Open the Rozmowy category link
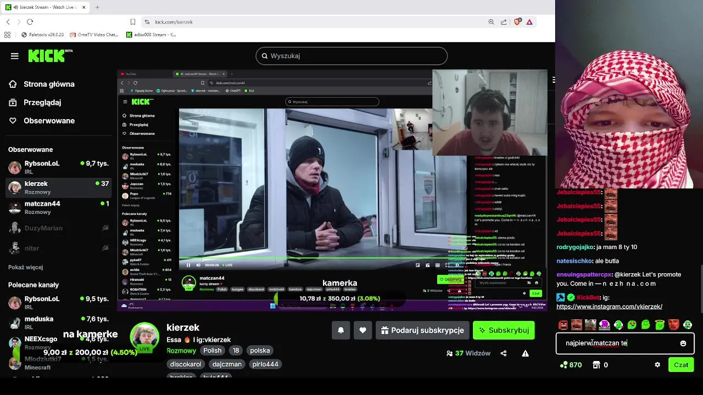Screen dimensions: 703x395 coord(181,351)
